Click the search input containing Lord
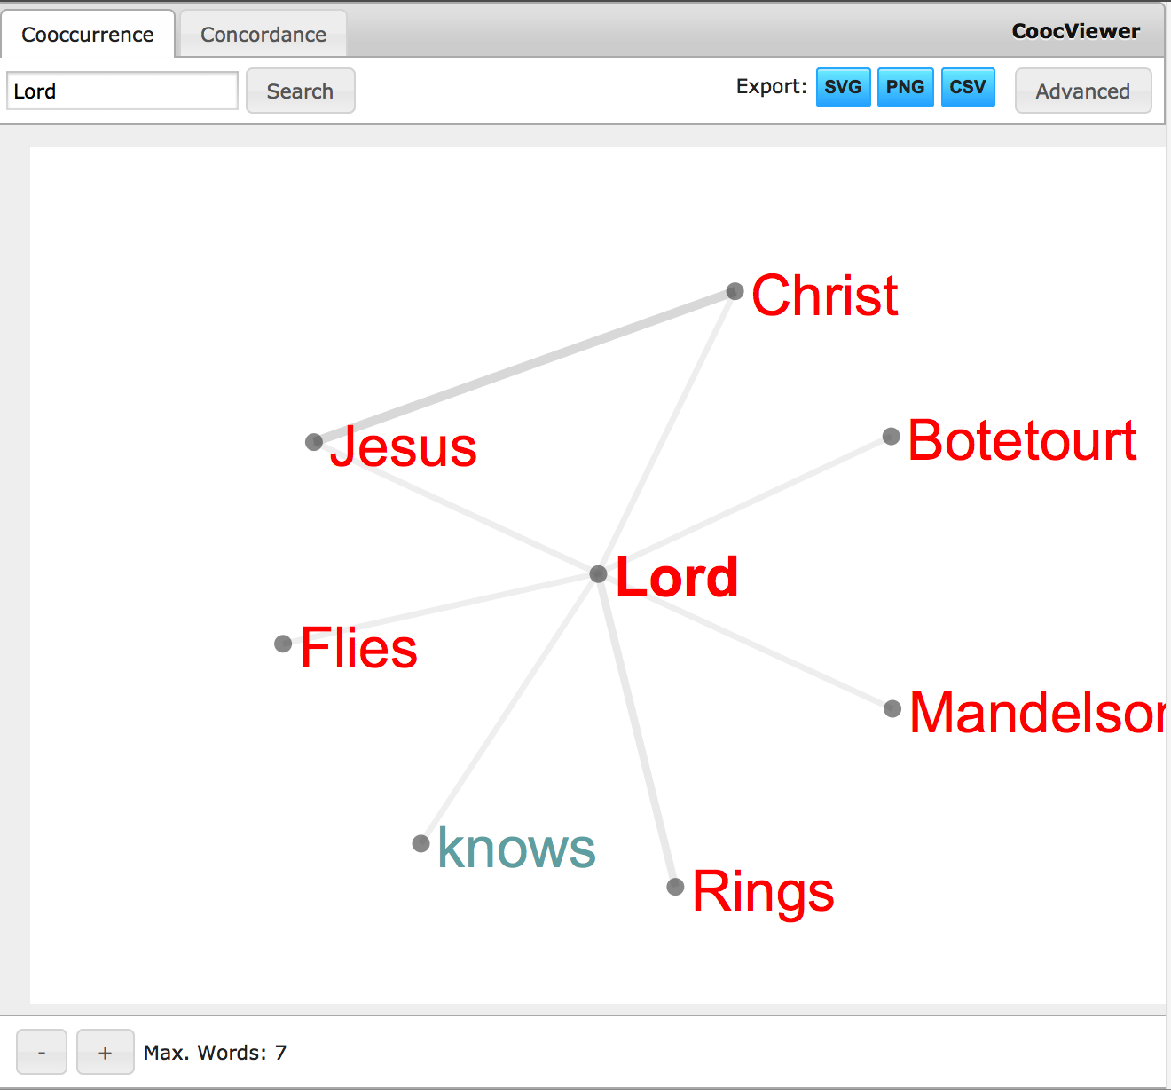Image resolution: width=1171 pixels, height=1090 pixels. tap(122, 91)
